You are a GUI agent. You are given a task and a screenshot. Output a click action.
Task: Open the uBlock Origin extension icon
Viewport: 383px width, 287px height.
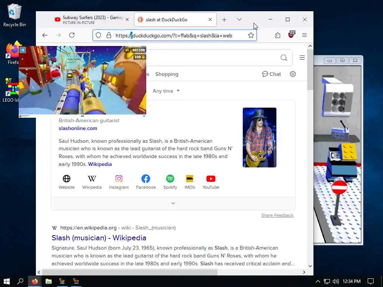291,35
